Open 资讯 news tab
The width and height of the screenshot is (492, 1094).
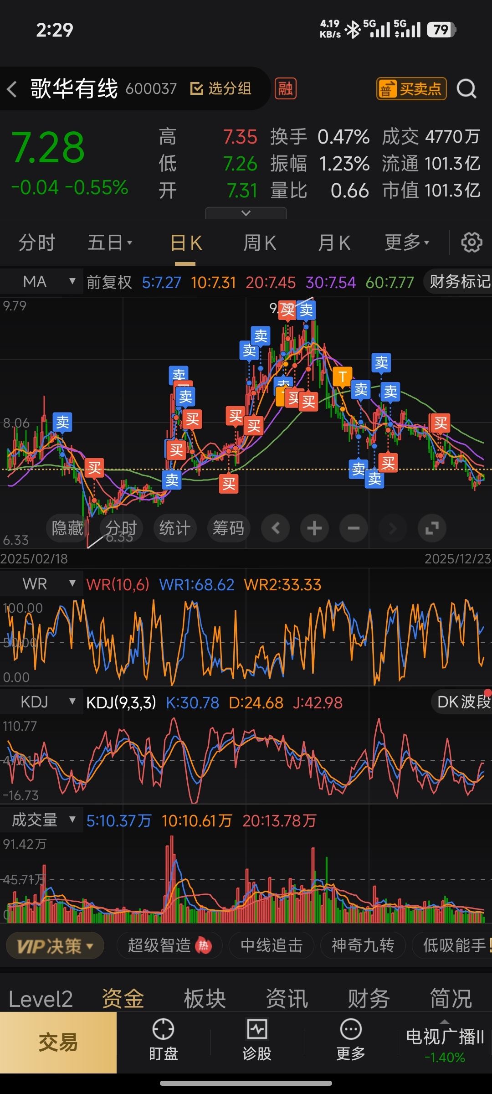(x=287, y=999)
